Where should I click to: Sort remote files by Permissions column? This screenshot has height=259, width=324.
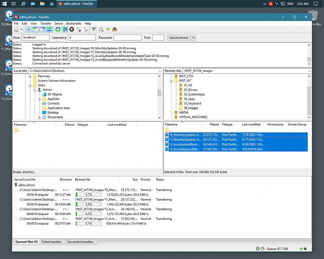point(276,125)
